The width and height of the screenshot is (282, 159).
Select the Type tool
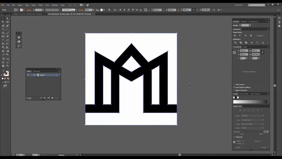3,30
